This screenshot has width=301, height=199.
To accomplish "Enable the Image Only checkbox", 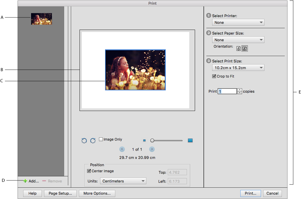I will coord(101,139).
